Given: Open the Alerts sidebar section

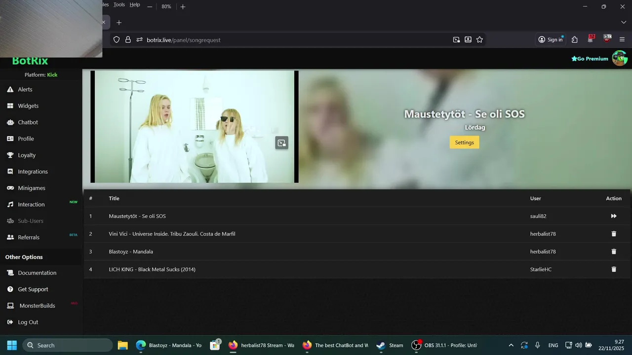Looking at the screenshot, I should (x=25, y=89).
